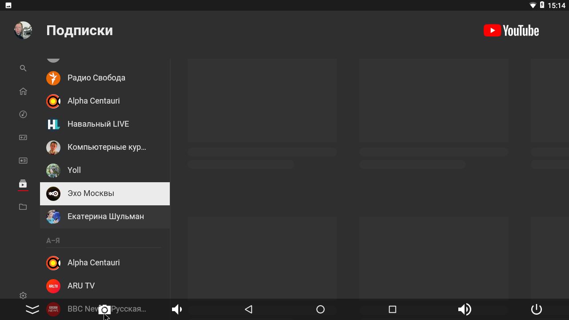This screenshot has width=569, height=320.
Task: Click the Екатерина Шульман channel avatar
Action: 53,216
